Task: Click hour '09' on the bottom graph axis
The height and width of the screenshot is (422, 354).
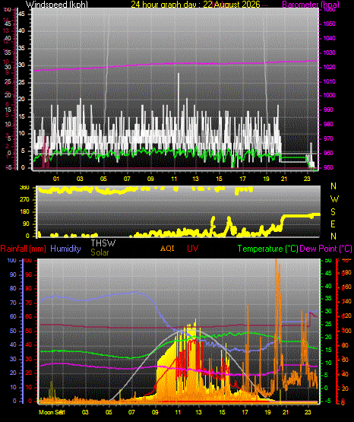Action: pos(155,412)
